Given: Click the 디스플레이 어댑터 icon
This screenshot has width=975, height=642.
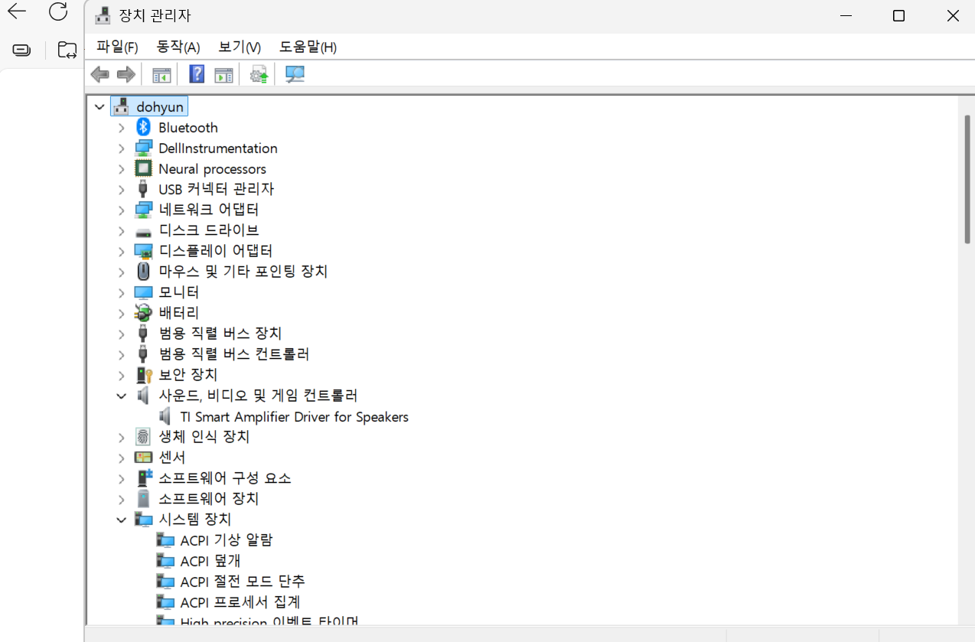Looking at the screenshot, I should [143, 251].
